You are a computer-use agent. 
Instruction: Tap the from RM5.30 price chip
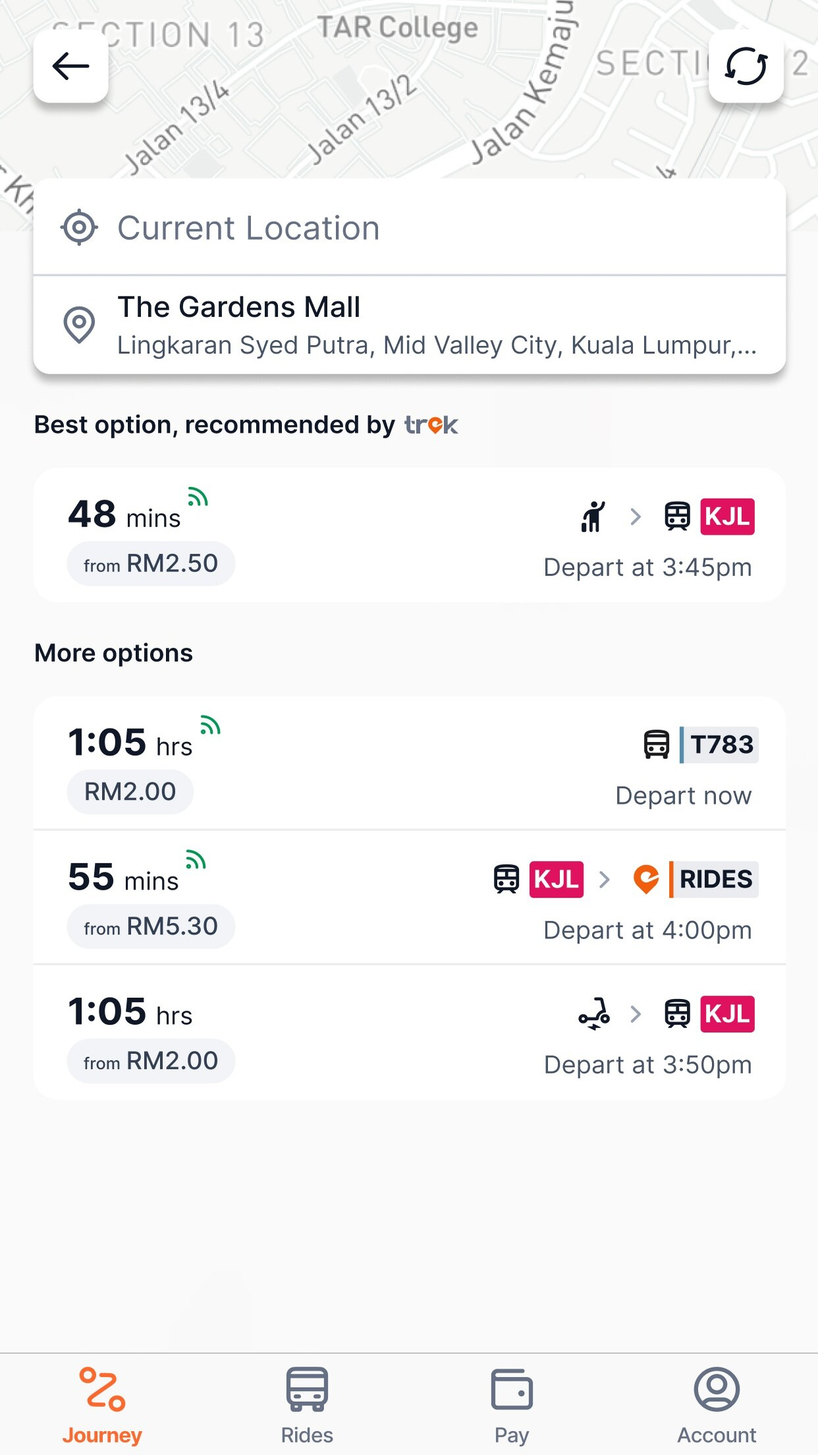point(151,927)
